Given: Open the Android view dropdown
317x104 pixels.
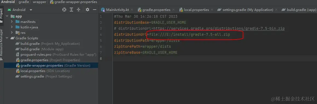Looking at the screenshot, I should pyautogui.click(x=31, y=10).
